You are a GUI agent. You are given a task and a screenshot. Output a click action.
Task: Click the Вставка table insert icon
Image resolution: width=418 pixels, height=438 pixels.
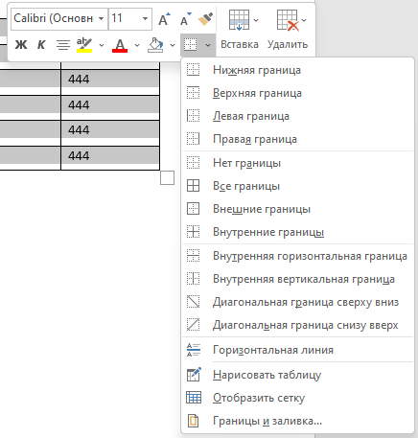[x=239, y=20]
